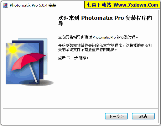The height and width of the screenshot is (126, 161).
Task: Click bold Photomatix Pro words in heading
Action: coord(102,18)
